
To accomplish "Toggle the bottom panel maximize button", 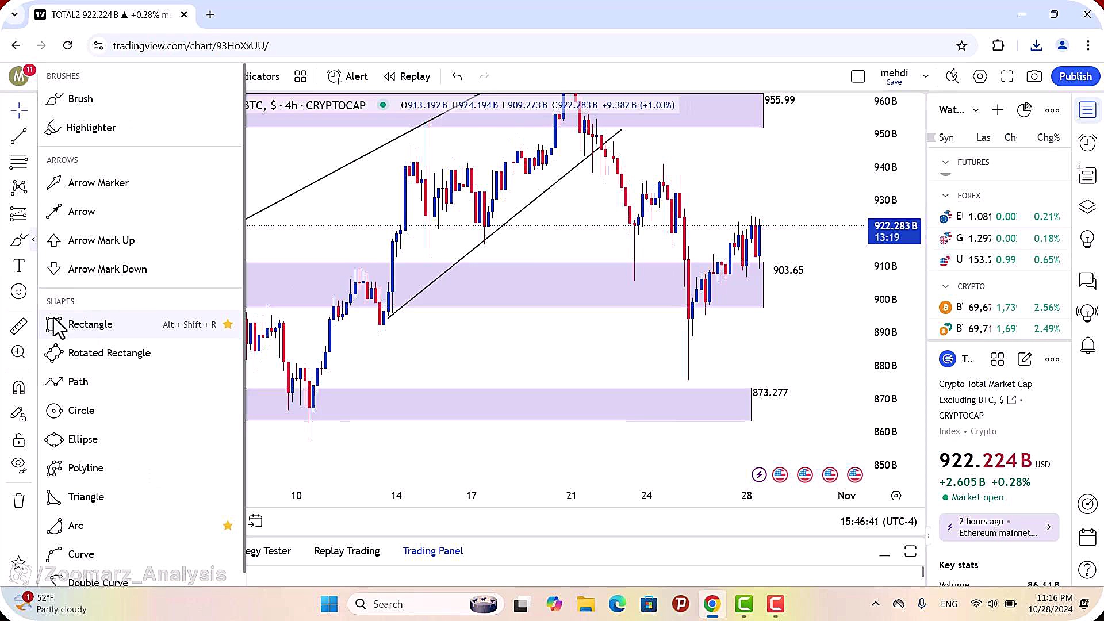I will tap(910, 551).
